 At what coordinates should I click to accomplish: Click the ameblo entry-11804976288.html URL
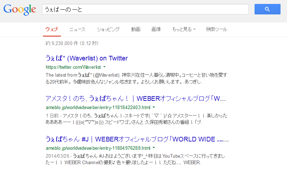(x=98, y=148)
